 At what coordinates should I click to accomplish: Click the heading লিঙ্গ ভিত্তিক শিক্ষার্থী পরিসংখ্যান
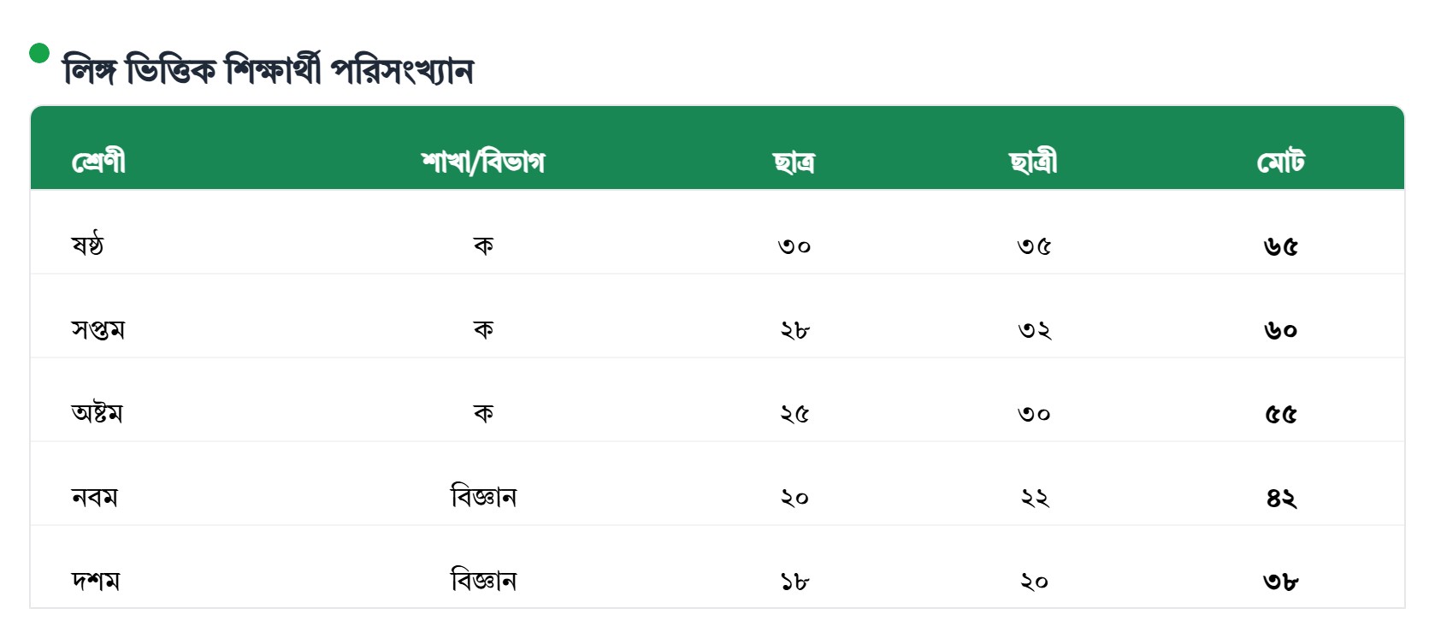268,70
